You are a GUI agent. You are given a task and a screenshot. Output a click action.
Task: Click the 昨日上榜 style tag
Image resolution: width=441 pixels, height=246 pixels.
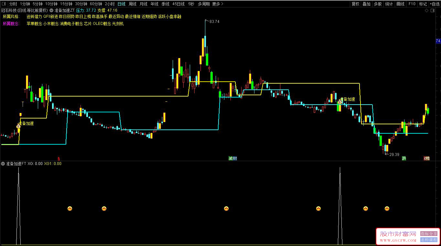pyautogui.click(x=83, y=17)
